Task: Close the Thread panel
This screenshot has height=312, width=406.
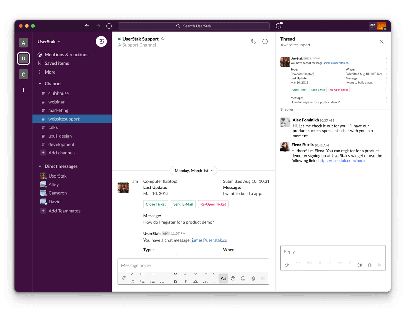Action: (382, 42)
